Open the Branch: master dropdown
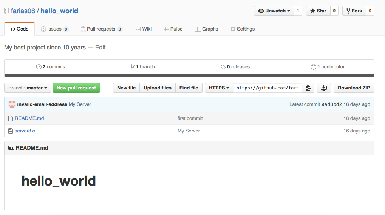The image size is (385, 215). [x=28, y=88]
